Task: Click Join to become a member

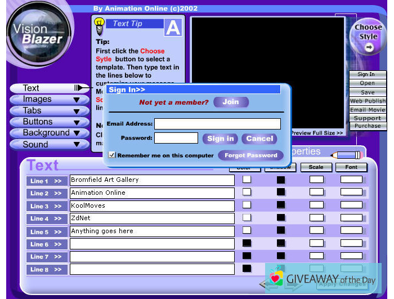Action: click(x=231, y=102)
